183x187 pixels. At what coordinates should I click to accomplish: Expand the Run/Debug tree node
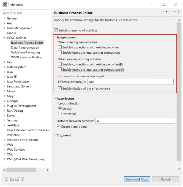click(4, 111)
